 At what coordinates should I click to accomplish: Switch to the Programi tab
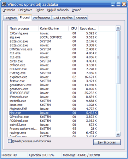coord(11,18)
